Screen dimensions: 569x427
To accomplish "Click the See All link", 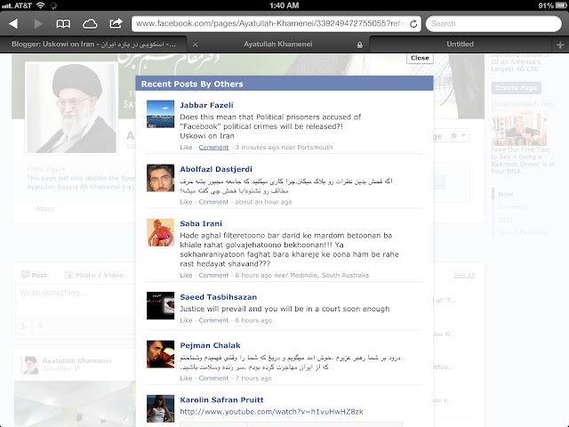I will coord(464,275).
